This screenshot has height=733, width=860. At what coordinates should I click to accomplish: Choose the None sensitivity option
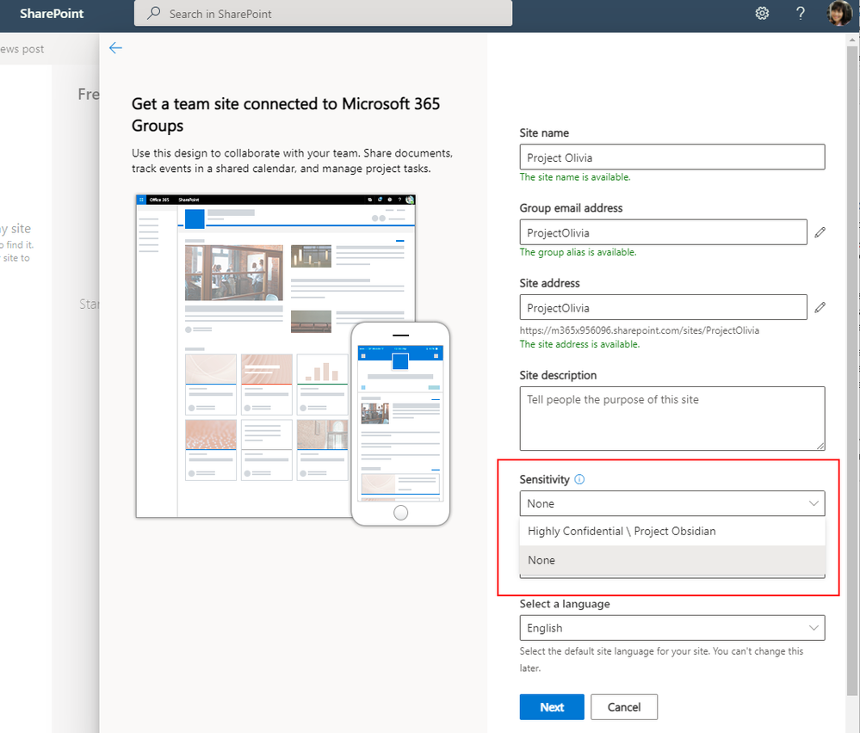coord(671,560)
